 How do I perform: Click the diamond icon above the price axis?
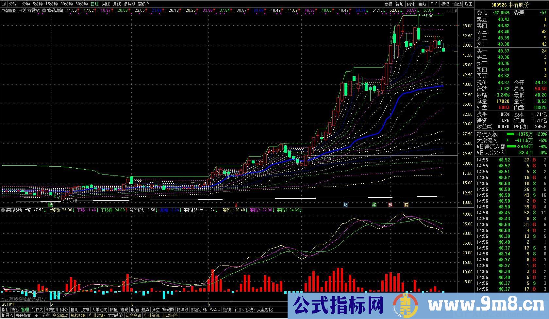[x=448, y=10]
